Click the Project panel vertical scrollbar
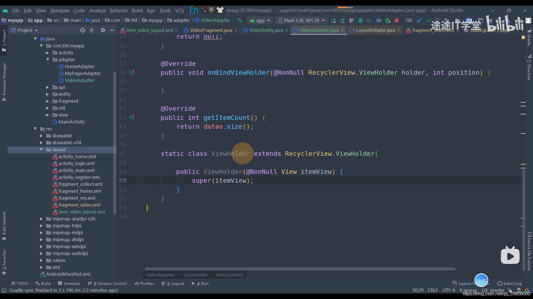This screenshot has height=299, width=533. [x=114, y=143]
